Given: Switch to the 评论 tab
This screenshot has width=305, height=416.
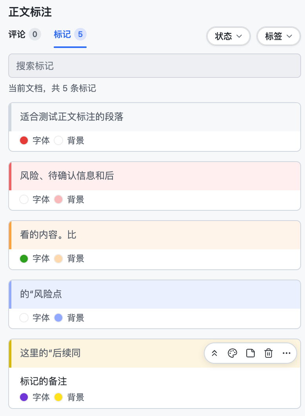Looking at the screenshot, I should (x=17, y=34).
